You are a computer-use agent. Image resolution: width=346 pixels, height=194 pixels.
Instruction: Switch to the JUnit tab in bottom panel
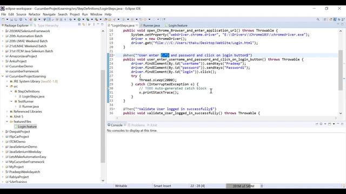(152, 125)
